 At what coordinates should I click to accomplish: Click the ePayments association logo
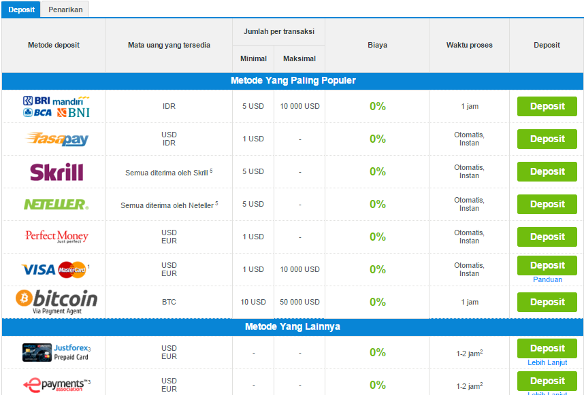coord(56,385)
